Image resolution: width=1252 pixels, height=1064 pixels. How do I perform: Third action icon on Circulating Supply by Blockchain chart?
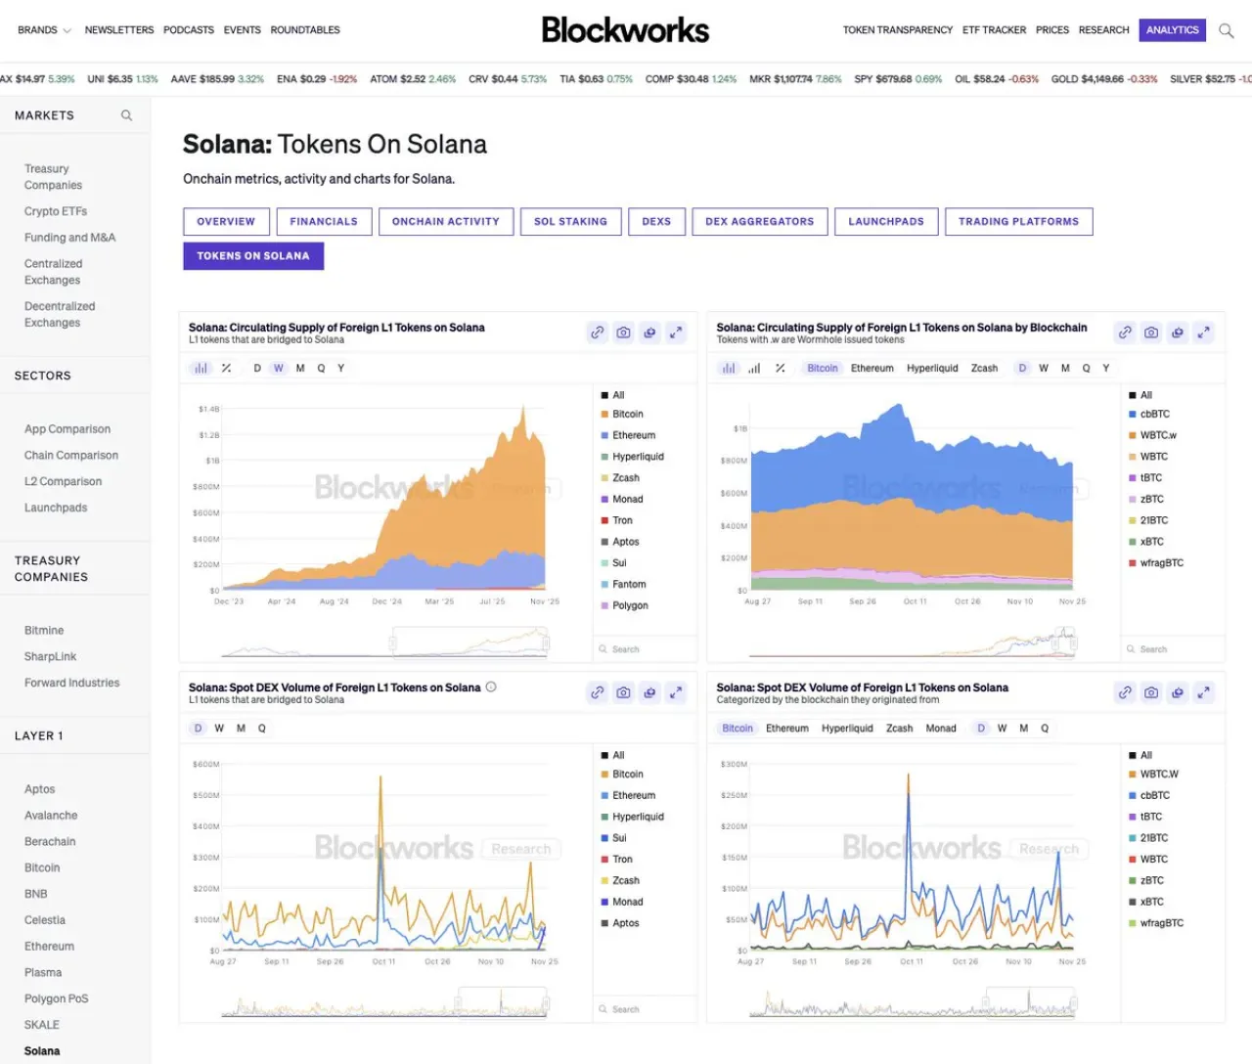click(x=1178, y=332)
